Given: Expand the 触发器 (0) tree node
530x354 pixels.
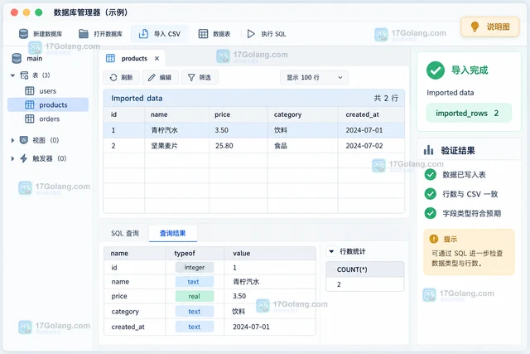Looking at the screenshot, I should (12, 158).
